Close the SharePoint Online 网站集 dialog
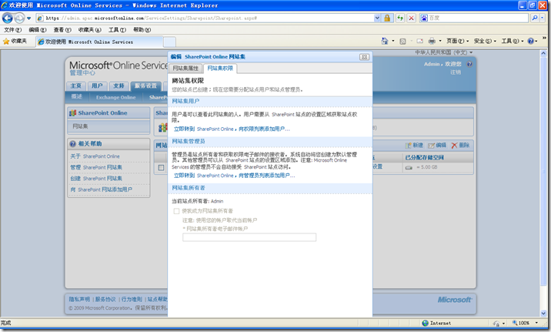551x332 pixels. pos(364,57)
